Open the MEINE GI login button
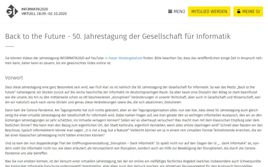This screenshot has height=167, width=268. point(248,12)
